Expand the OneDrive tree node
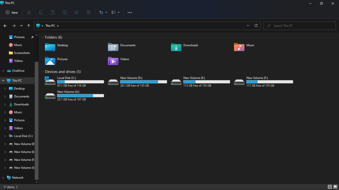339x190 pixels. point(3,71)
